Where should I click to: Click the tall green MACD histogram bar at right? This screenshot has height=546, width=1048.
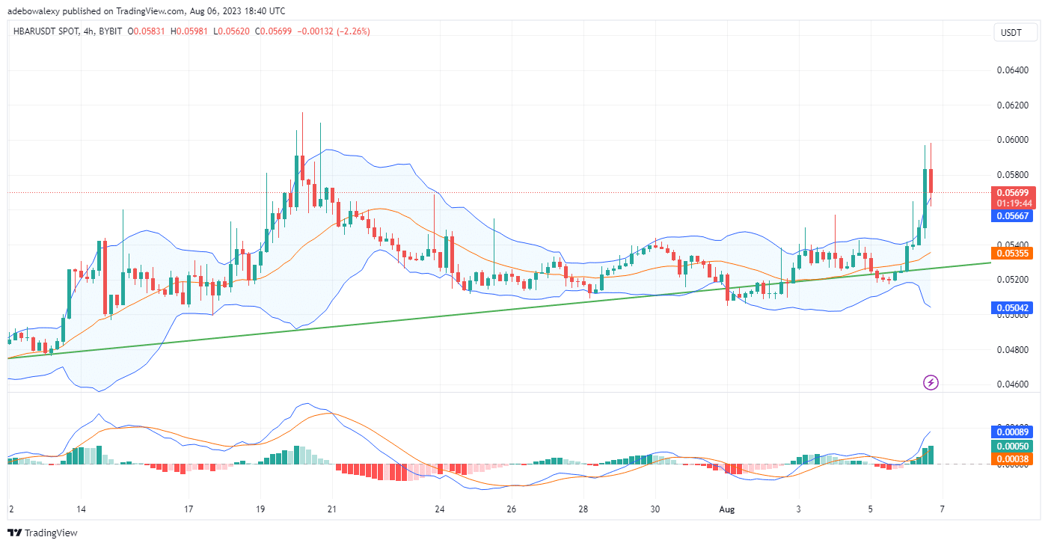click(x=931, y=455)
